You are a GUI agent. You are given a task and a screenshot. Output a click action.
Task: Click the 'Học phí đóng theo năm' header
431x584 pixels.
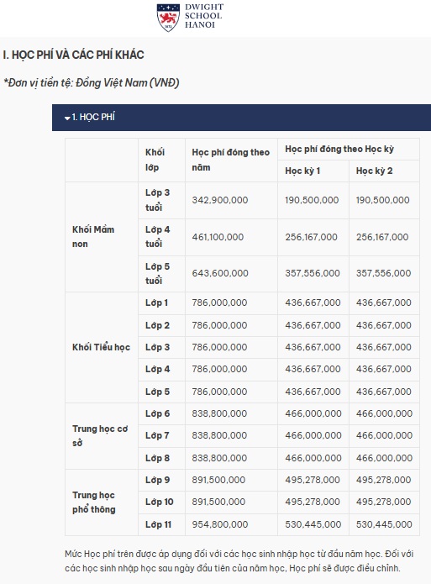coord(230,160)
